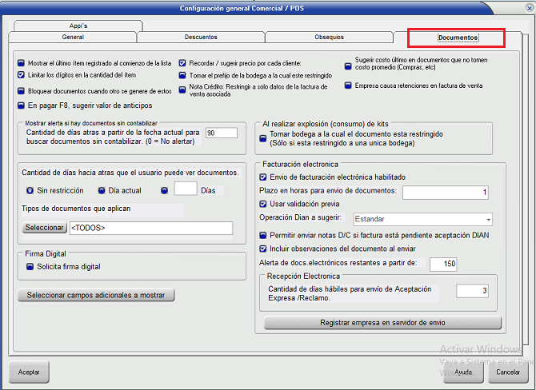This screenshot has width=536, height=390.
Task: Toggle 'Mostrar el último ítem registrado' checkbox
Action: (x=22, y=62)
